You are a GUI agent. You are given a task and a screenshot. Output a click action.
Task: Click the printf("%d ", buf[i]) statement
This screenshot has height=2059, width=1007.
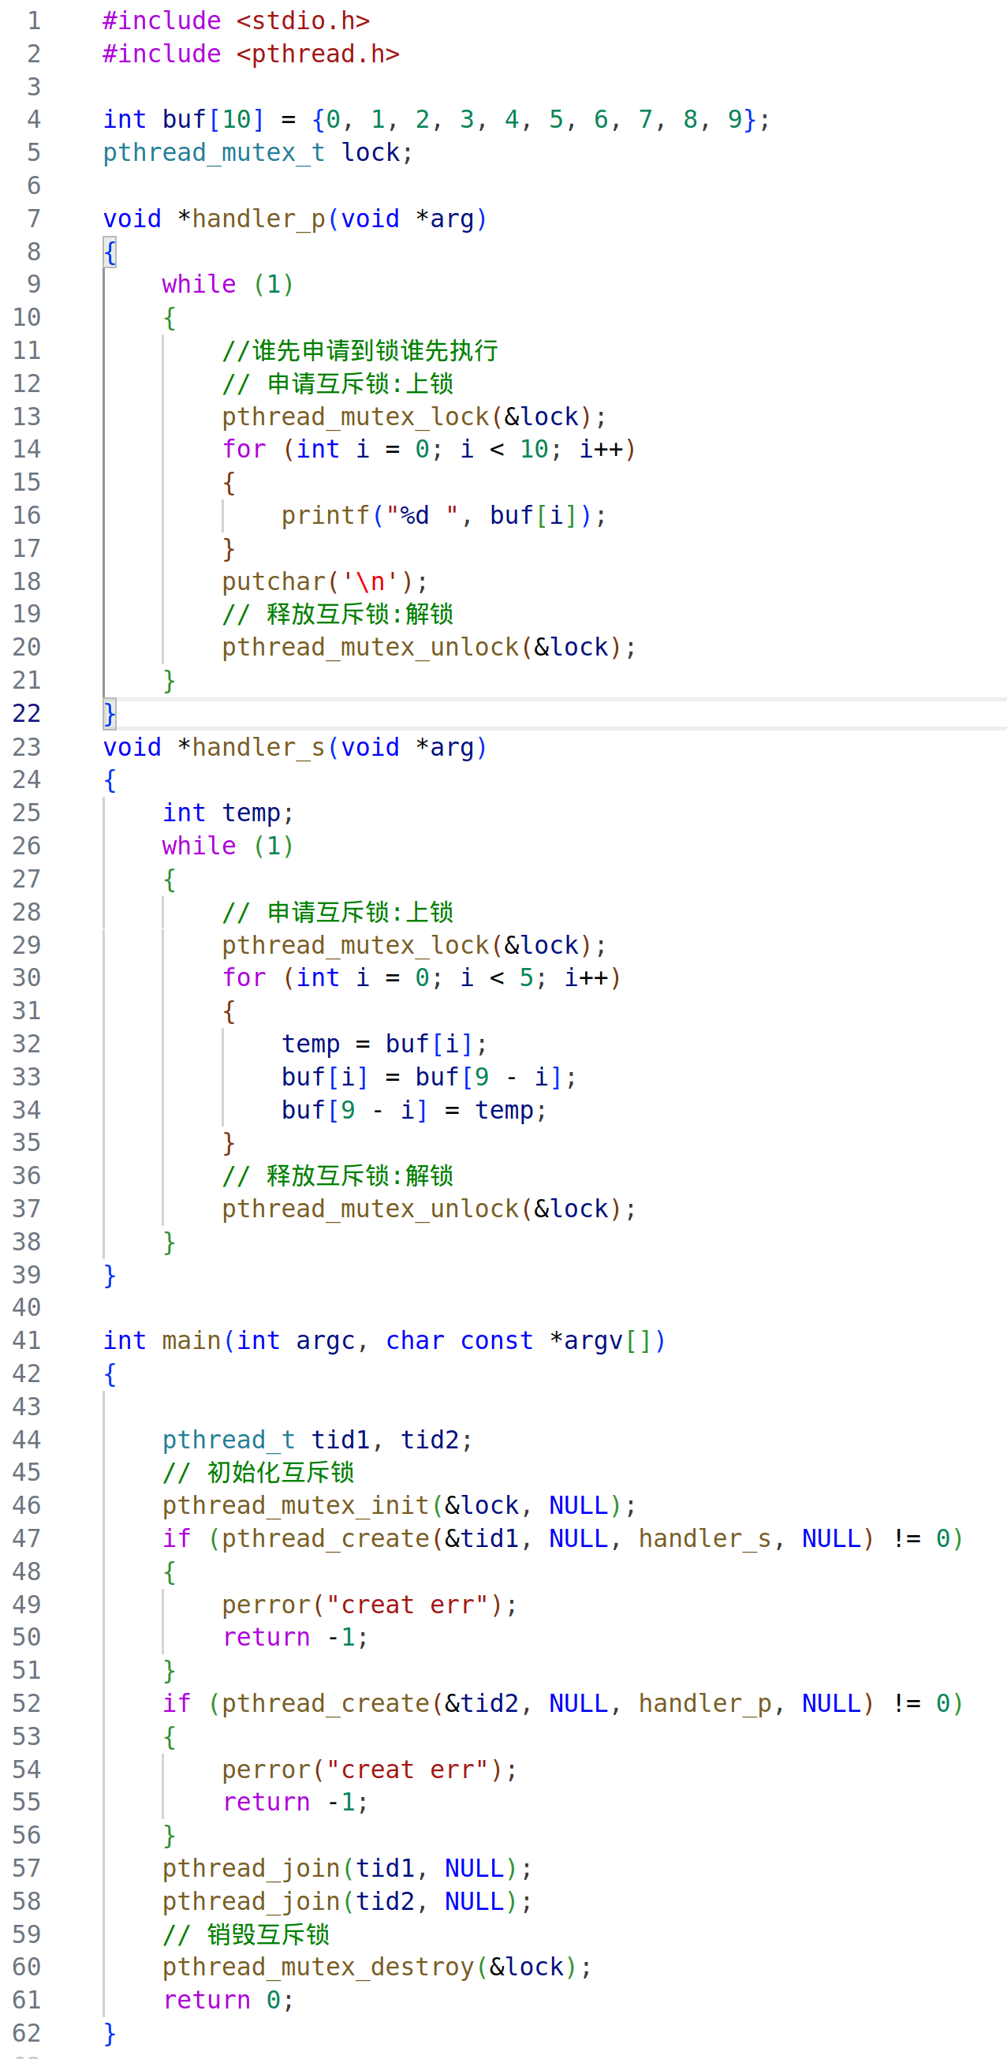click(443, 516)
